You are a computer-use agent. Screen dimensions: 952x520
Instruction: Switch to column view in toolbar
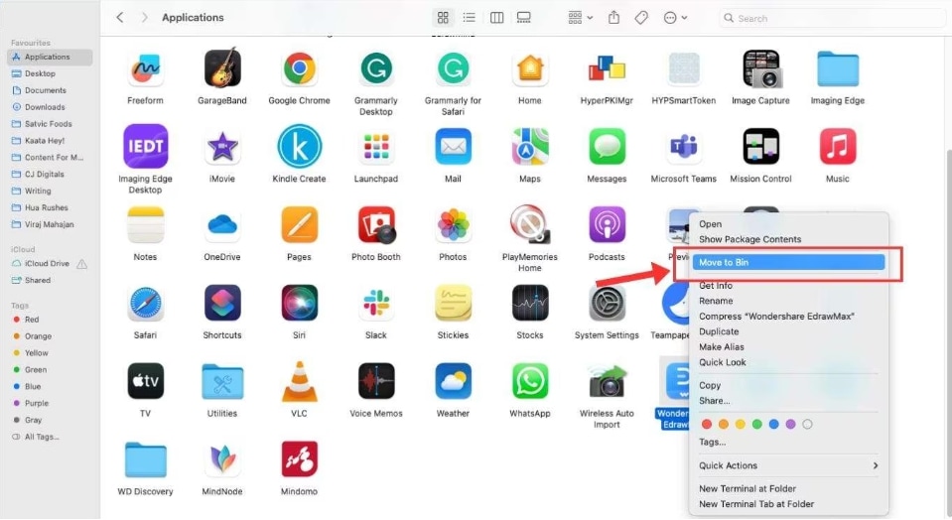tap(496, 18)
